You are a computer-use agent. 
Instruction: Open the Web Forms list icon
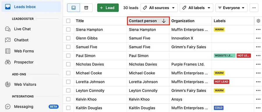(8, 51)
